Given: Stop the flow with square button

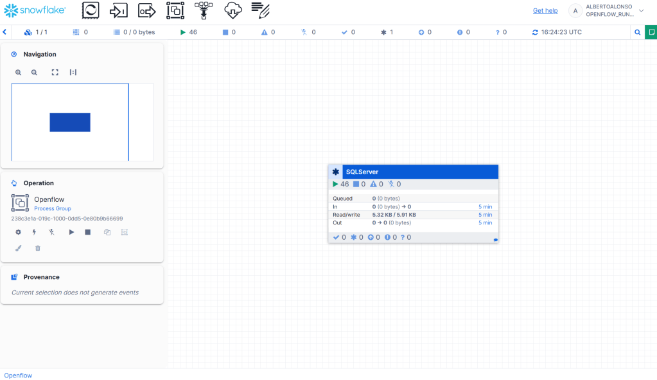Looking at the screenshot, I should [88, 232].
